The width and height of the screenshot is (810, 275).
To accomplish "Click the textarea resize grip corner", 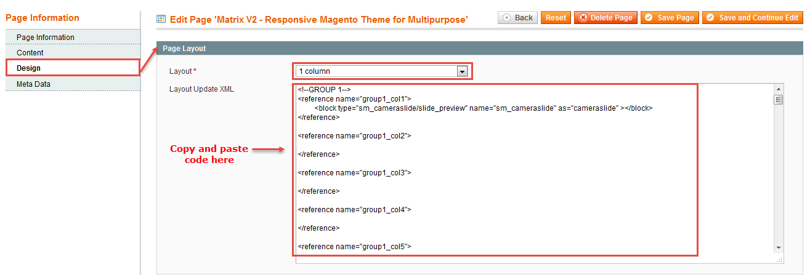I will coord(780,260).
